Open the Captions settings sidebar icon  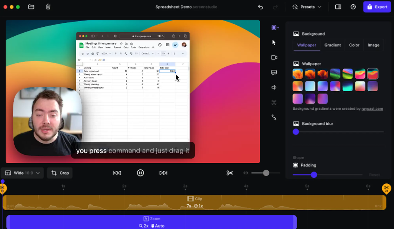[274, 72]
